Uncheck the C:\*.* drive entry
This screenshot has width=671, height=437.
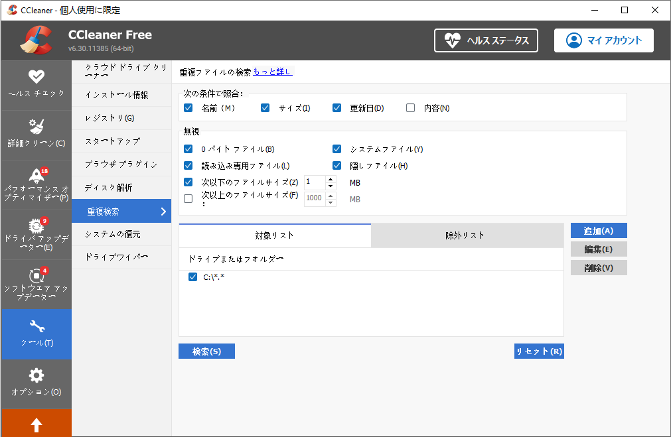pos(192,277)
